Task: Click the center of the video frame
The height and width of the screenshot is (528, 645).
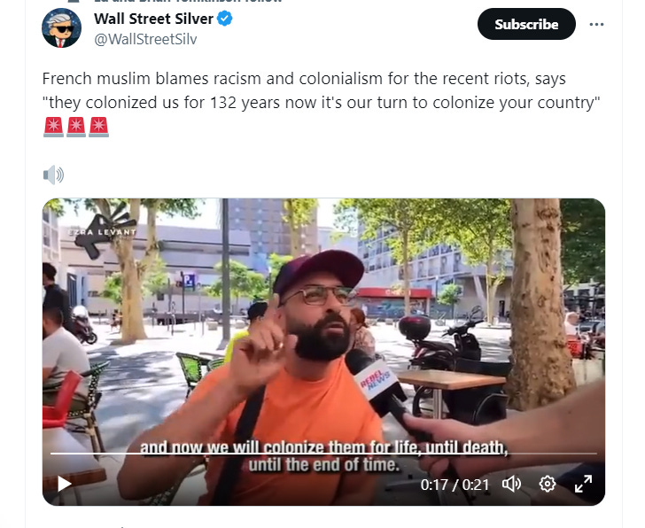Action: 323,352
